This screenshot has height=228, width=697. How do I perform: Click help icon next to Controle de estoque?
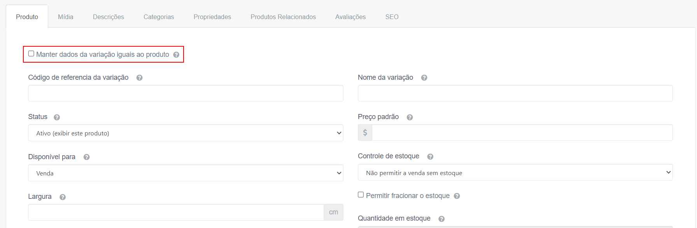[430, 156]
